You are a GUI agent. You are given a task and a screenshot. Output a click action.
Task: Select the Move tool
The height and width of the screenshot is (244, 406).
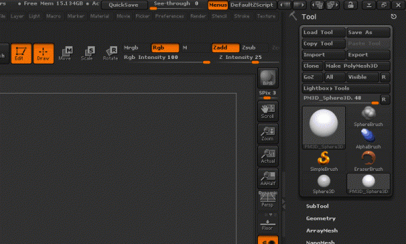tap(65, 54)
